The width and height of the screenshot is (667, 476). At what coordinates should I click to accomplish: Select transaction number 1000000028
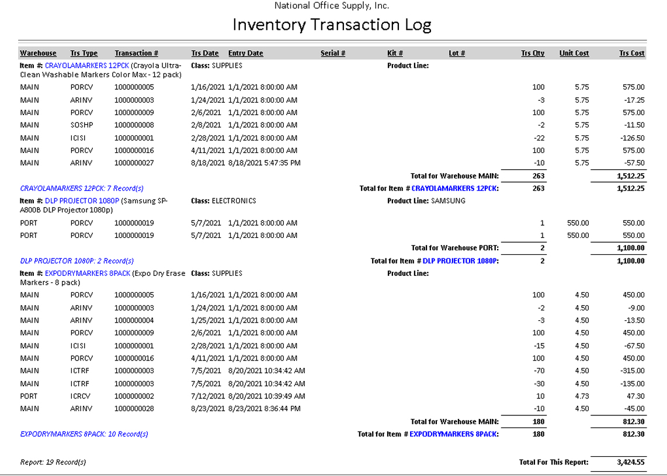click(134, 408)
